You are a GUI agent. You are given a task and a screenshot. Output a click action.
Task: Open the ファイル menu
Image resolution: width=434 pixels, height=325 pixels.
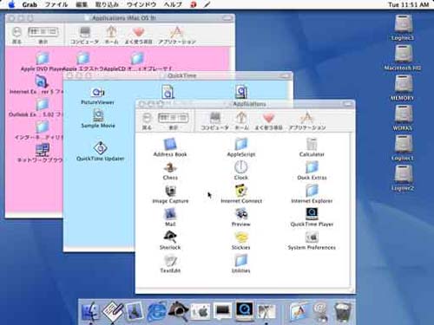pyautogui.click(x=56, y=4)
